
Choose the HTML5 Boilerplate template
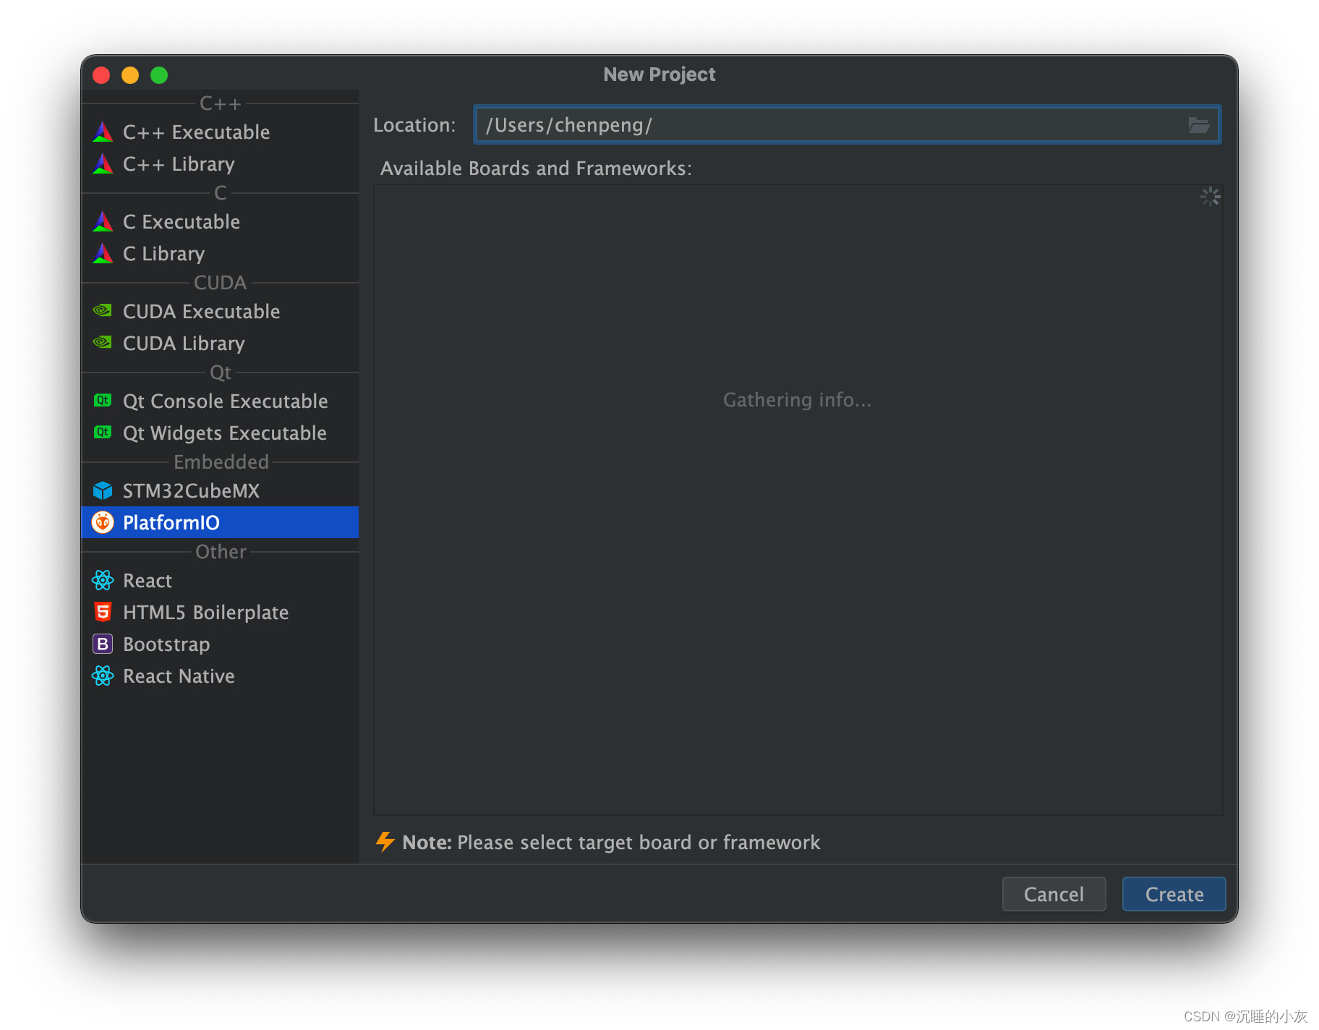coord(220,612)
